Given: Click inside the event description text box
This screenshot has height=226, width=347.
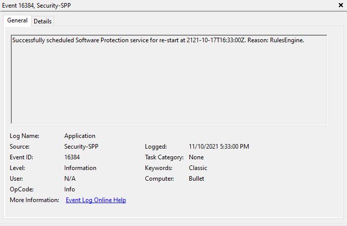Looking at the screenshot, I should [x=169, y=79].
